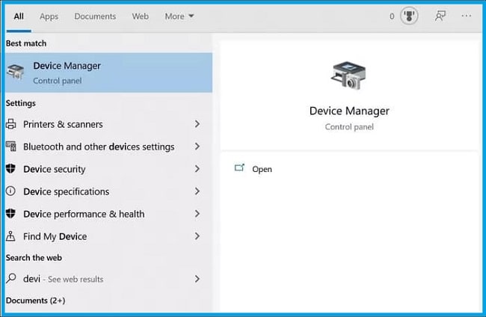Click the info icon beside Device specifications
Screen dimensions: 486x317
pos(11,191)
